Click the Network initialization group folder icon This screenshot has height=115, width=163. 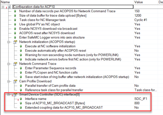pyautogui.click(x=15, y=42)
